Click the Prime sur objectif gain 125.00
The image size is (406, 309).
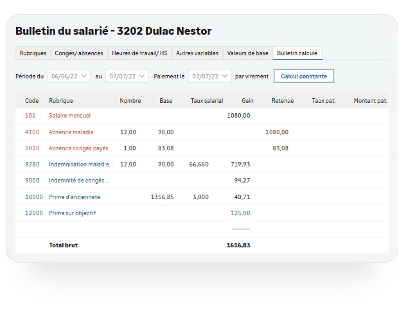(x=241, y=213)
